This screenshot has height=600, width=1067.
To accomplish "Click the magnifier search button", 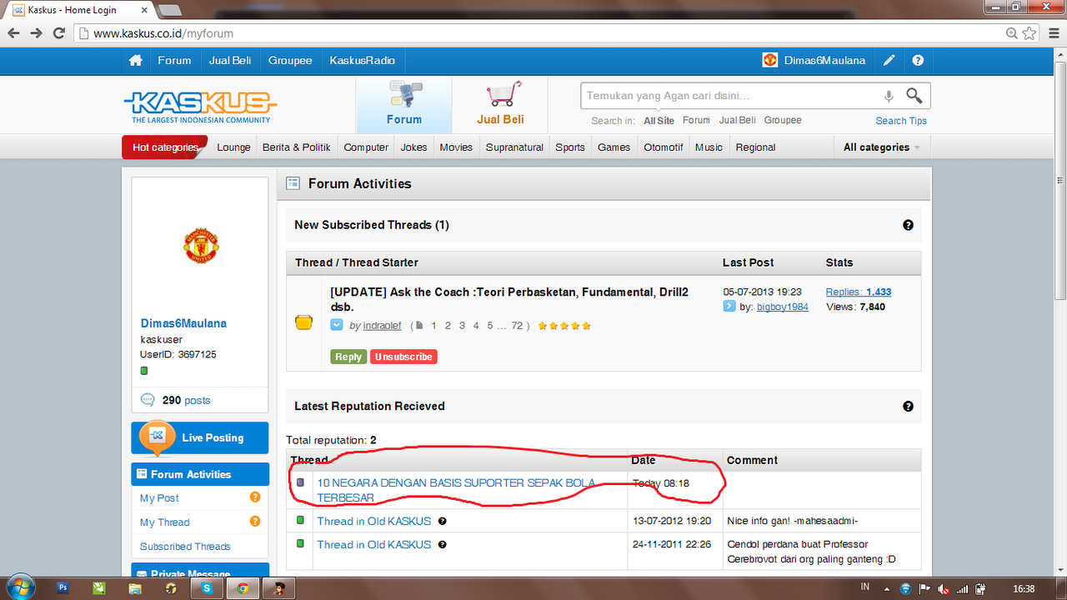I will 914,96.
